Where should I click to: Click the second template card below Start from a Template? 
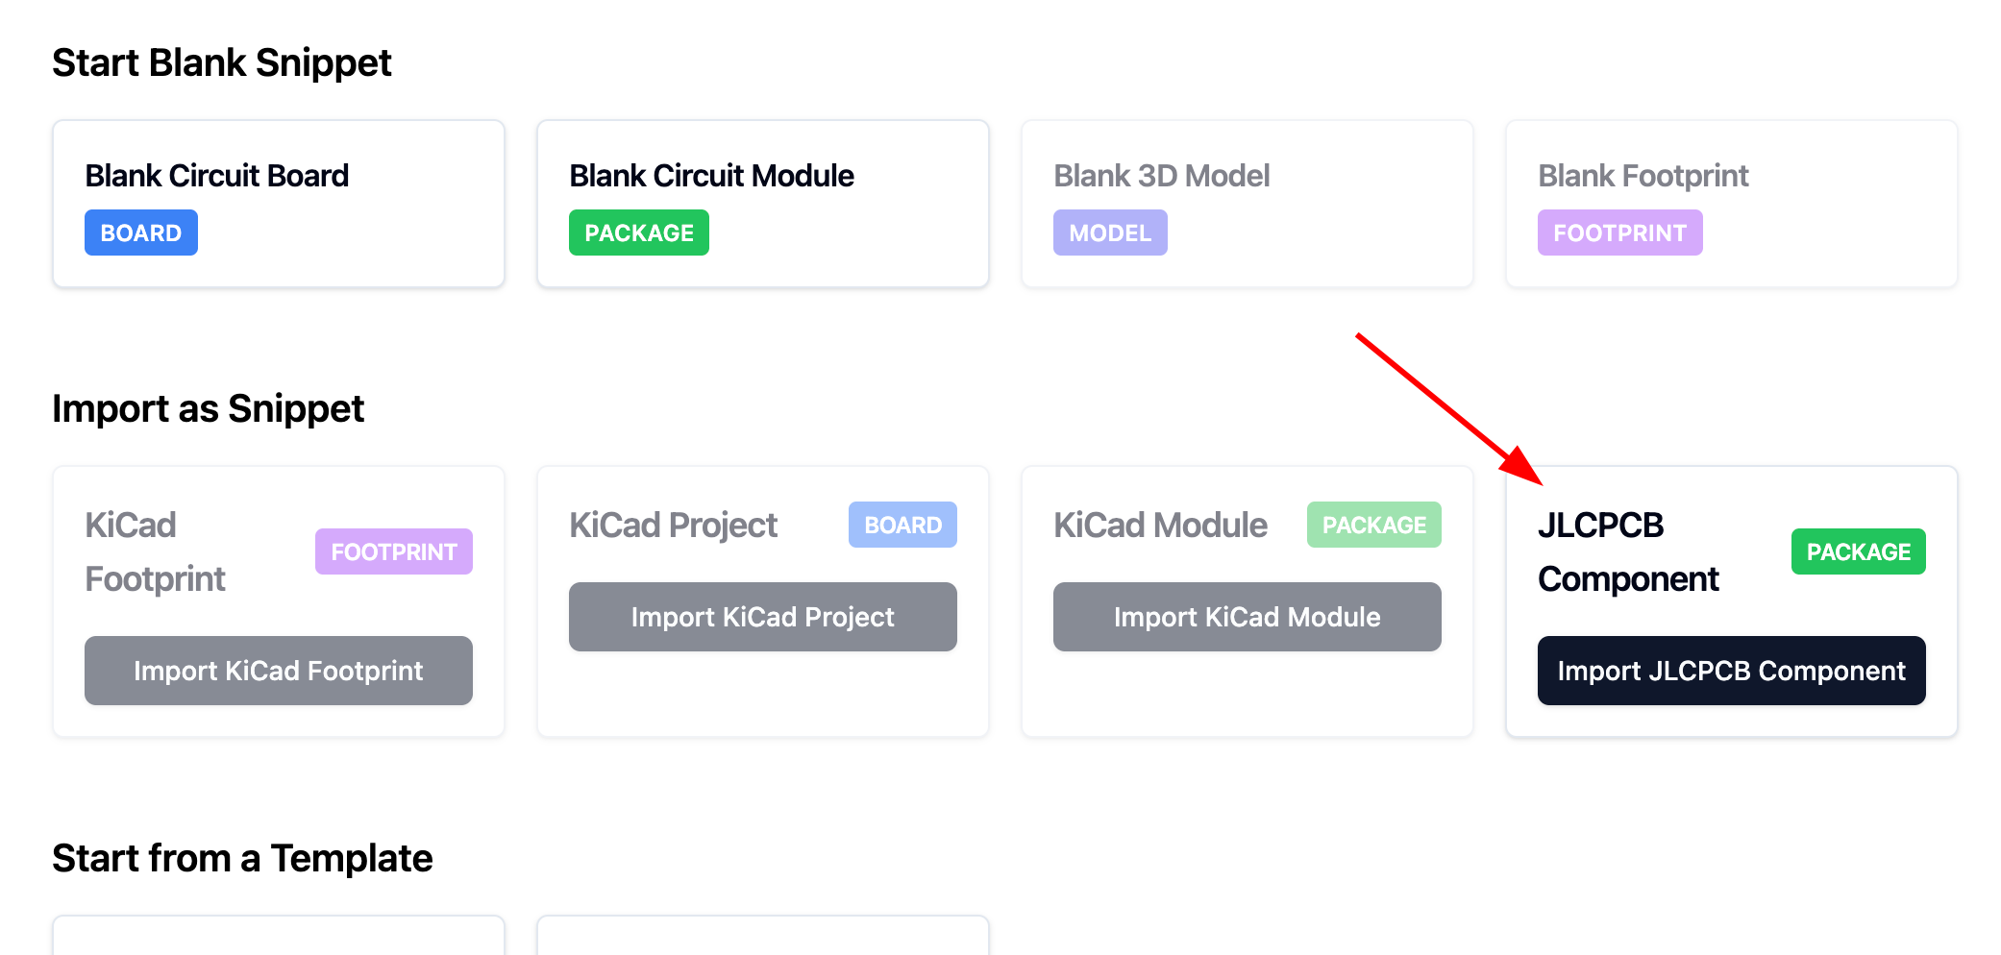(763, 937)
